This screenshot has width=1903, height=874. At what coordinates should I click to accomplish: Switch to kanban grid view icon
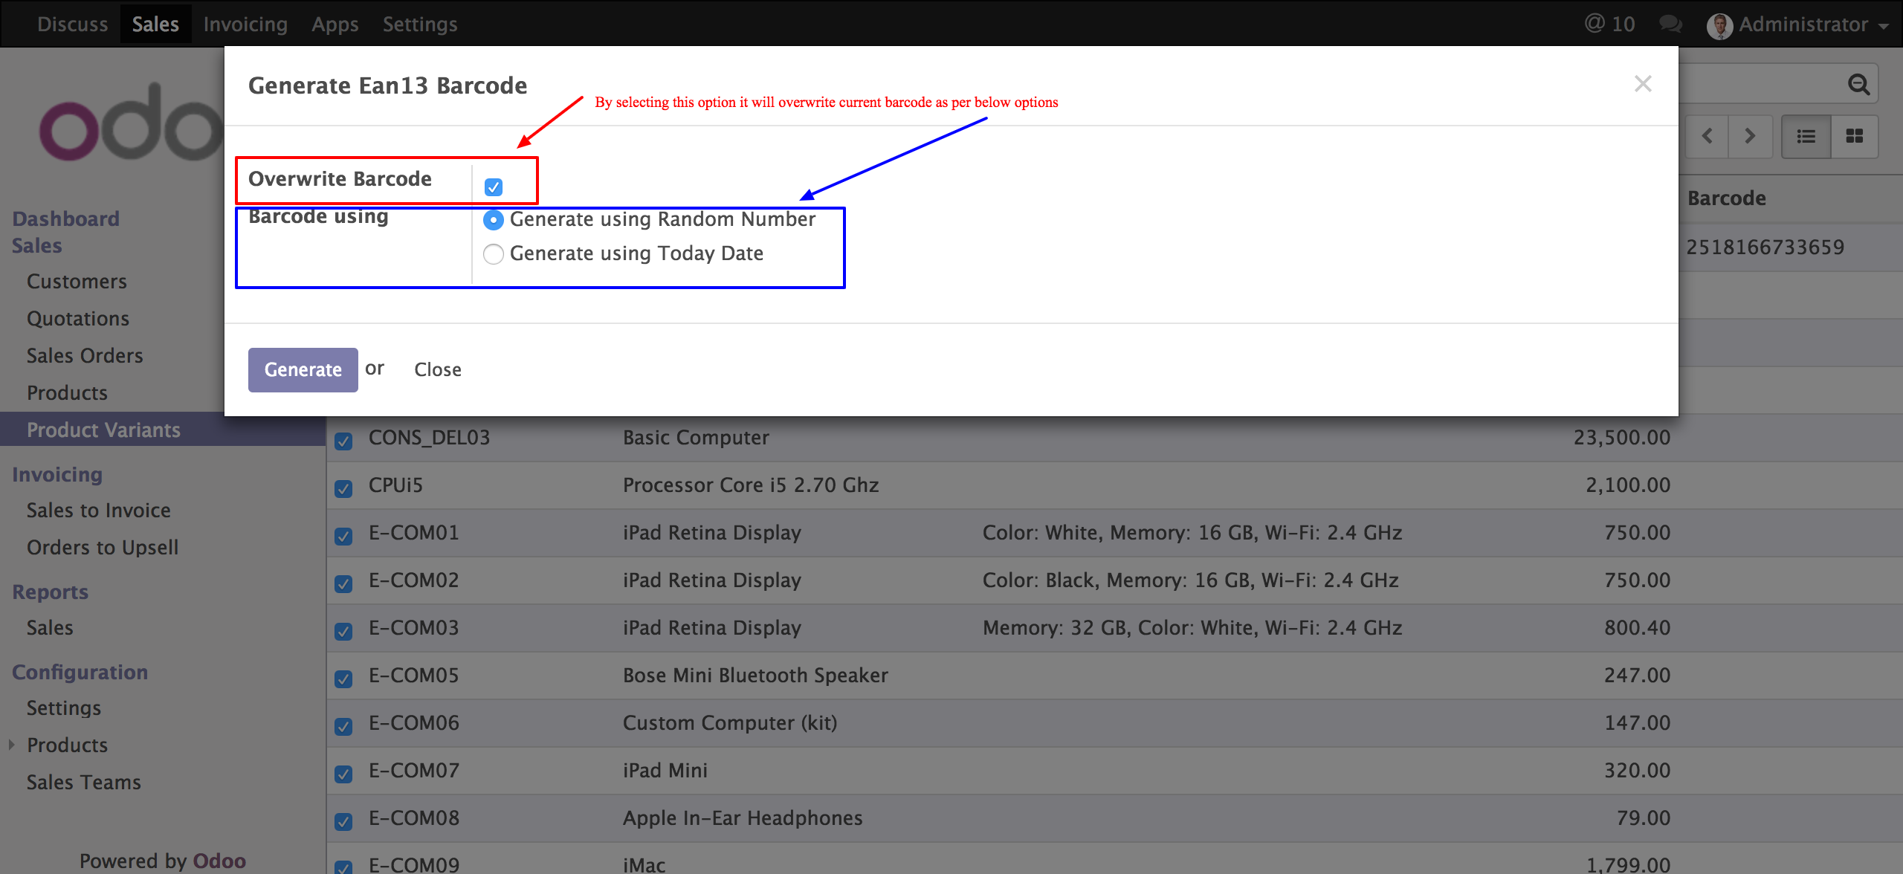[x=1854, y=136]
